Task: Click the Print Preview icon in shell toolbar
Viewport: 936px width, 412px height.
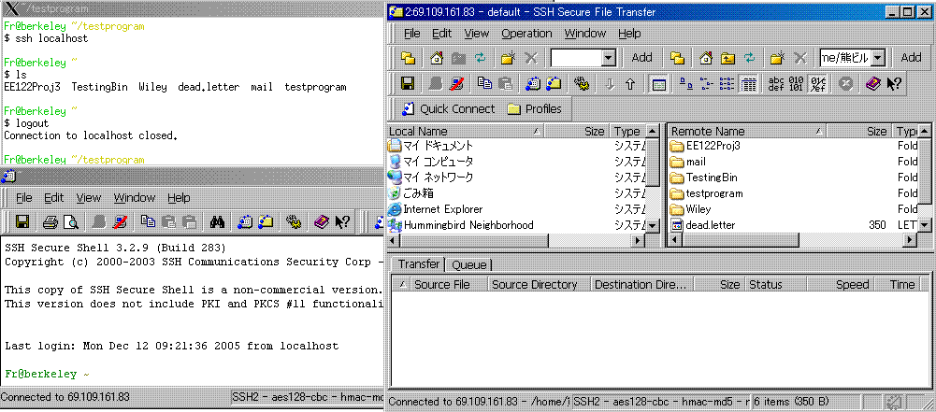Action: pyautogui.click(x=71, y=222)
